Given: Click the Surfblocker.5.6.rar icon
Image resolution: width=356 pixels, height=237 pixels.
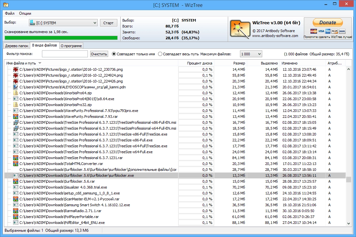Looking at the screenshot, I should click(x=16, y=181).
